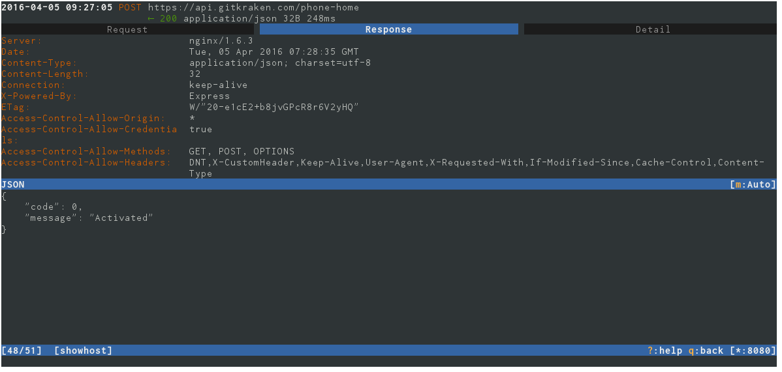The height and width of the screenshot is (372, 782).
Task: Click the api.gitkraken.com phone-home URL
Action: [x=253, y=7]
